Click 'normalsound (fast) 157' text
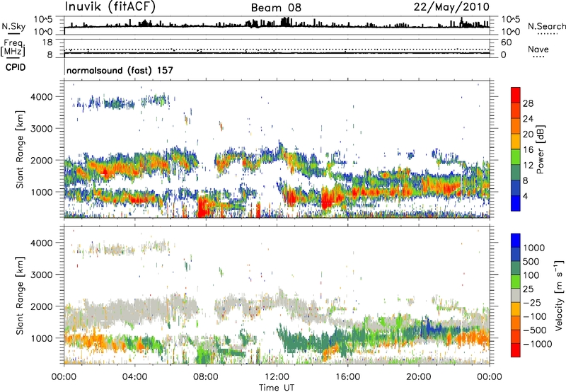This screenshot has width=566, height=392. 120,70
